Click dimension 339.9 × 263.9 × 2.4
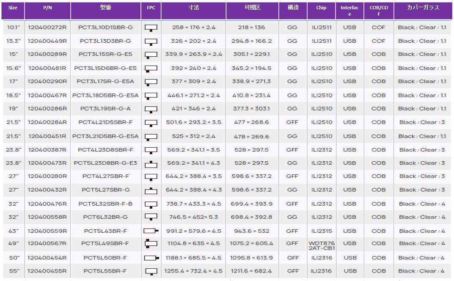 [x=193, y=54]
